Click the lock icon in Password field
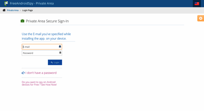 60,52
